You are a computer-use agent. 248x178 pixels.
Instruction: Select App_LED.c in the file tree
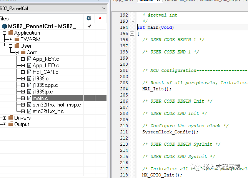(x=46, y=65)
